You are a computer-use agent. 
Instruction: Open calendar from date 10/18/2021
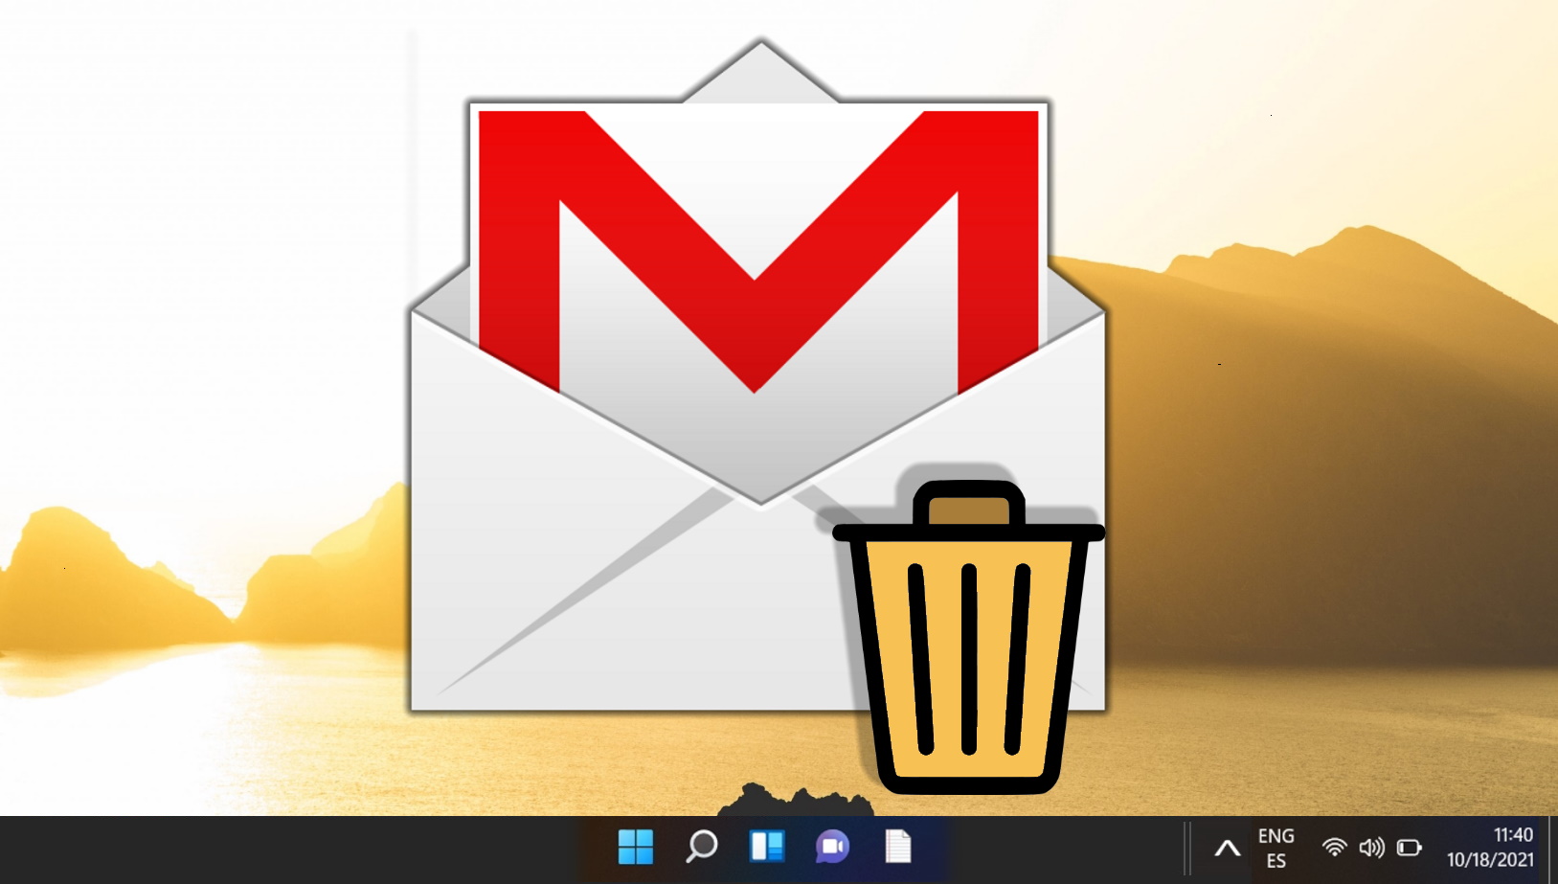(x=1490, y=860)
